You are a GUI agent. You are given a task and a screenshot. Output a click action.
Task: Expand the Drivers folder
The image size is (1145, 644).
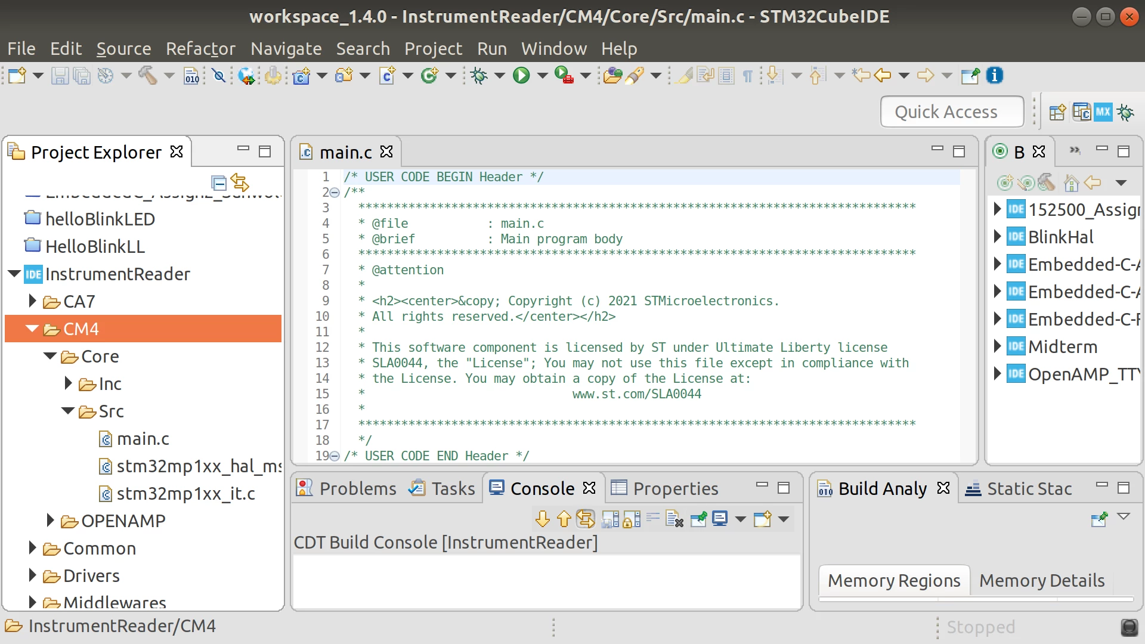pyautogui.click(x=33, y=575)
